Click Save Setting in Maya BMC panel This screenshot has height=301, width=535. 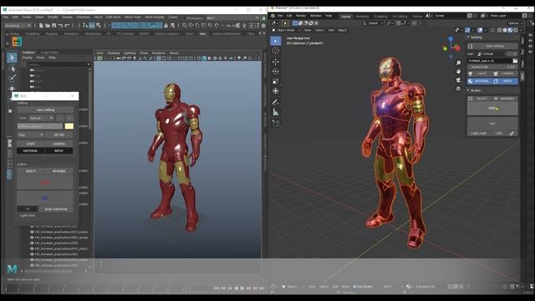pyautogui.click(x=45, y=110)
